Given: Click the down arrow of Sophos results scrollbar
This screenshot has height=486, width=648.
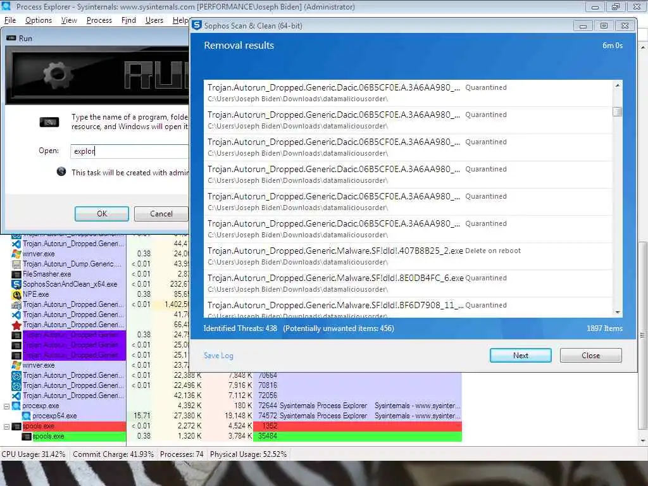Looking at the screenshot, I should [618, 313].
